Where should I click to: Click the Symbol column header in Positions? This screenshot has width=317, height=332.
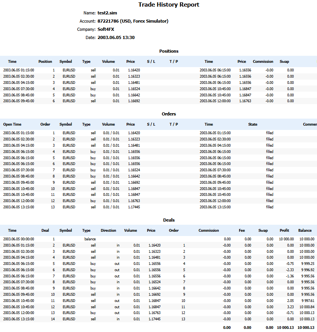(66, 61)
